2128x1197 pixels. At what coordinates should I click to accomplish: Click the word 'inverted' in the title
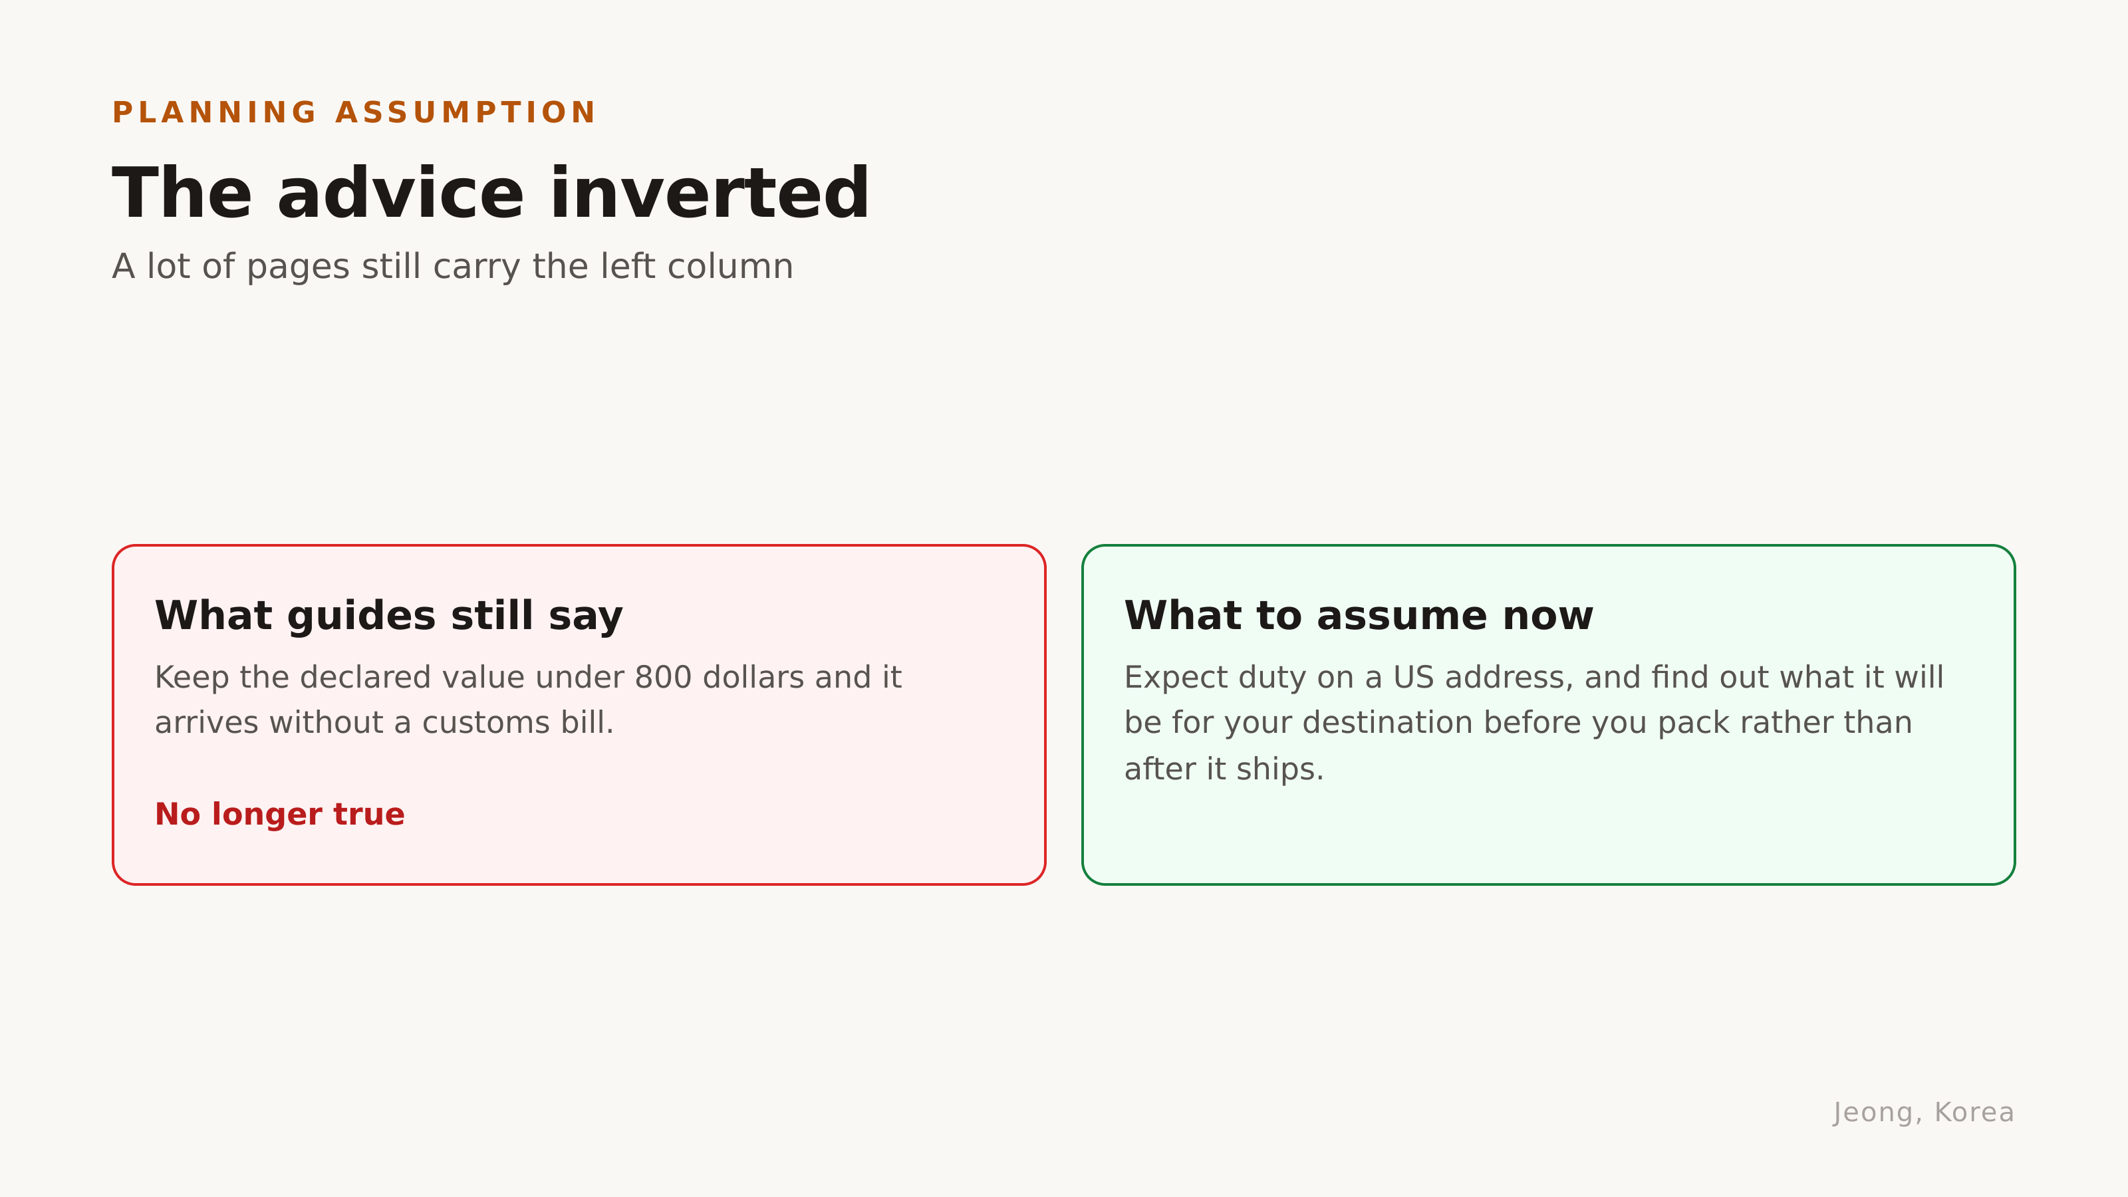[710, 194]
